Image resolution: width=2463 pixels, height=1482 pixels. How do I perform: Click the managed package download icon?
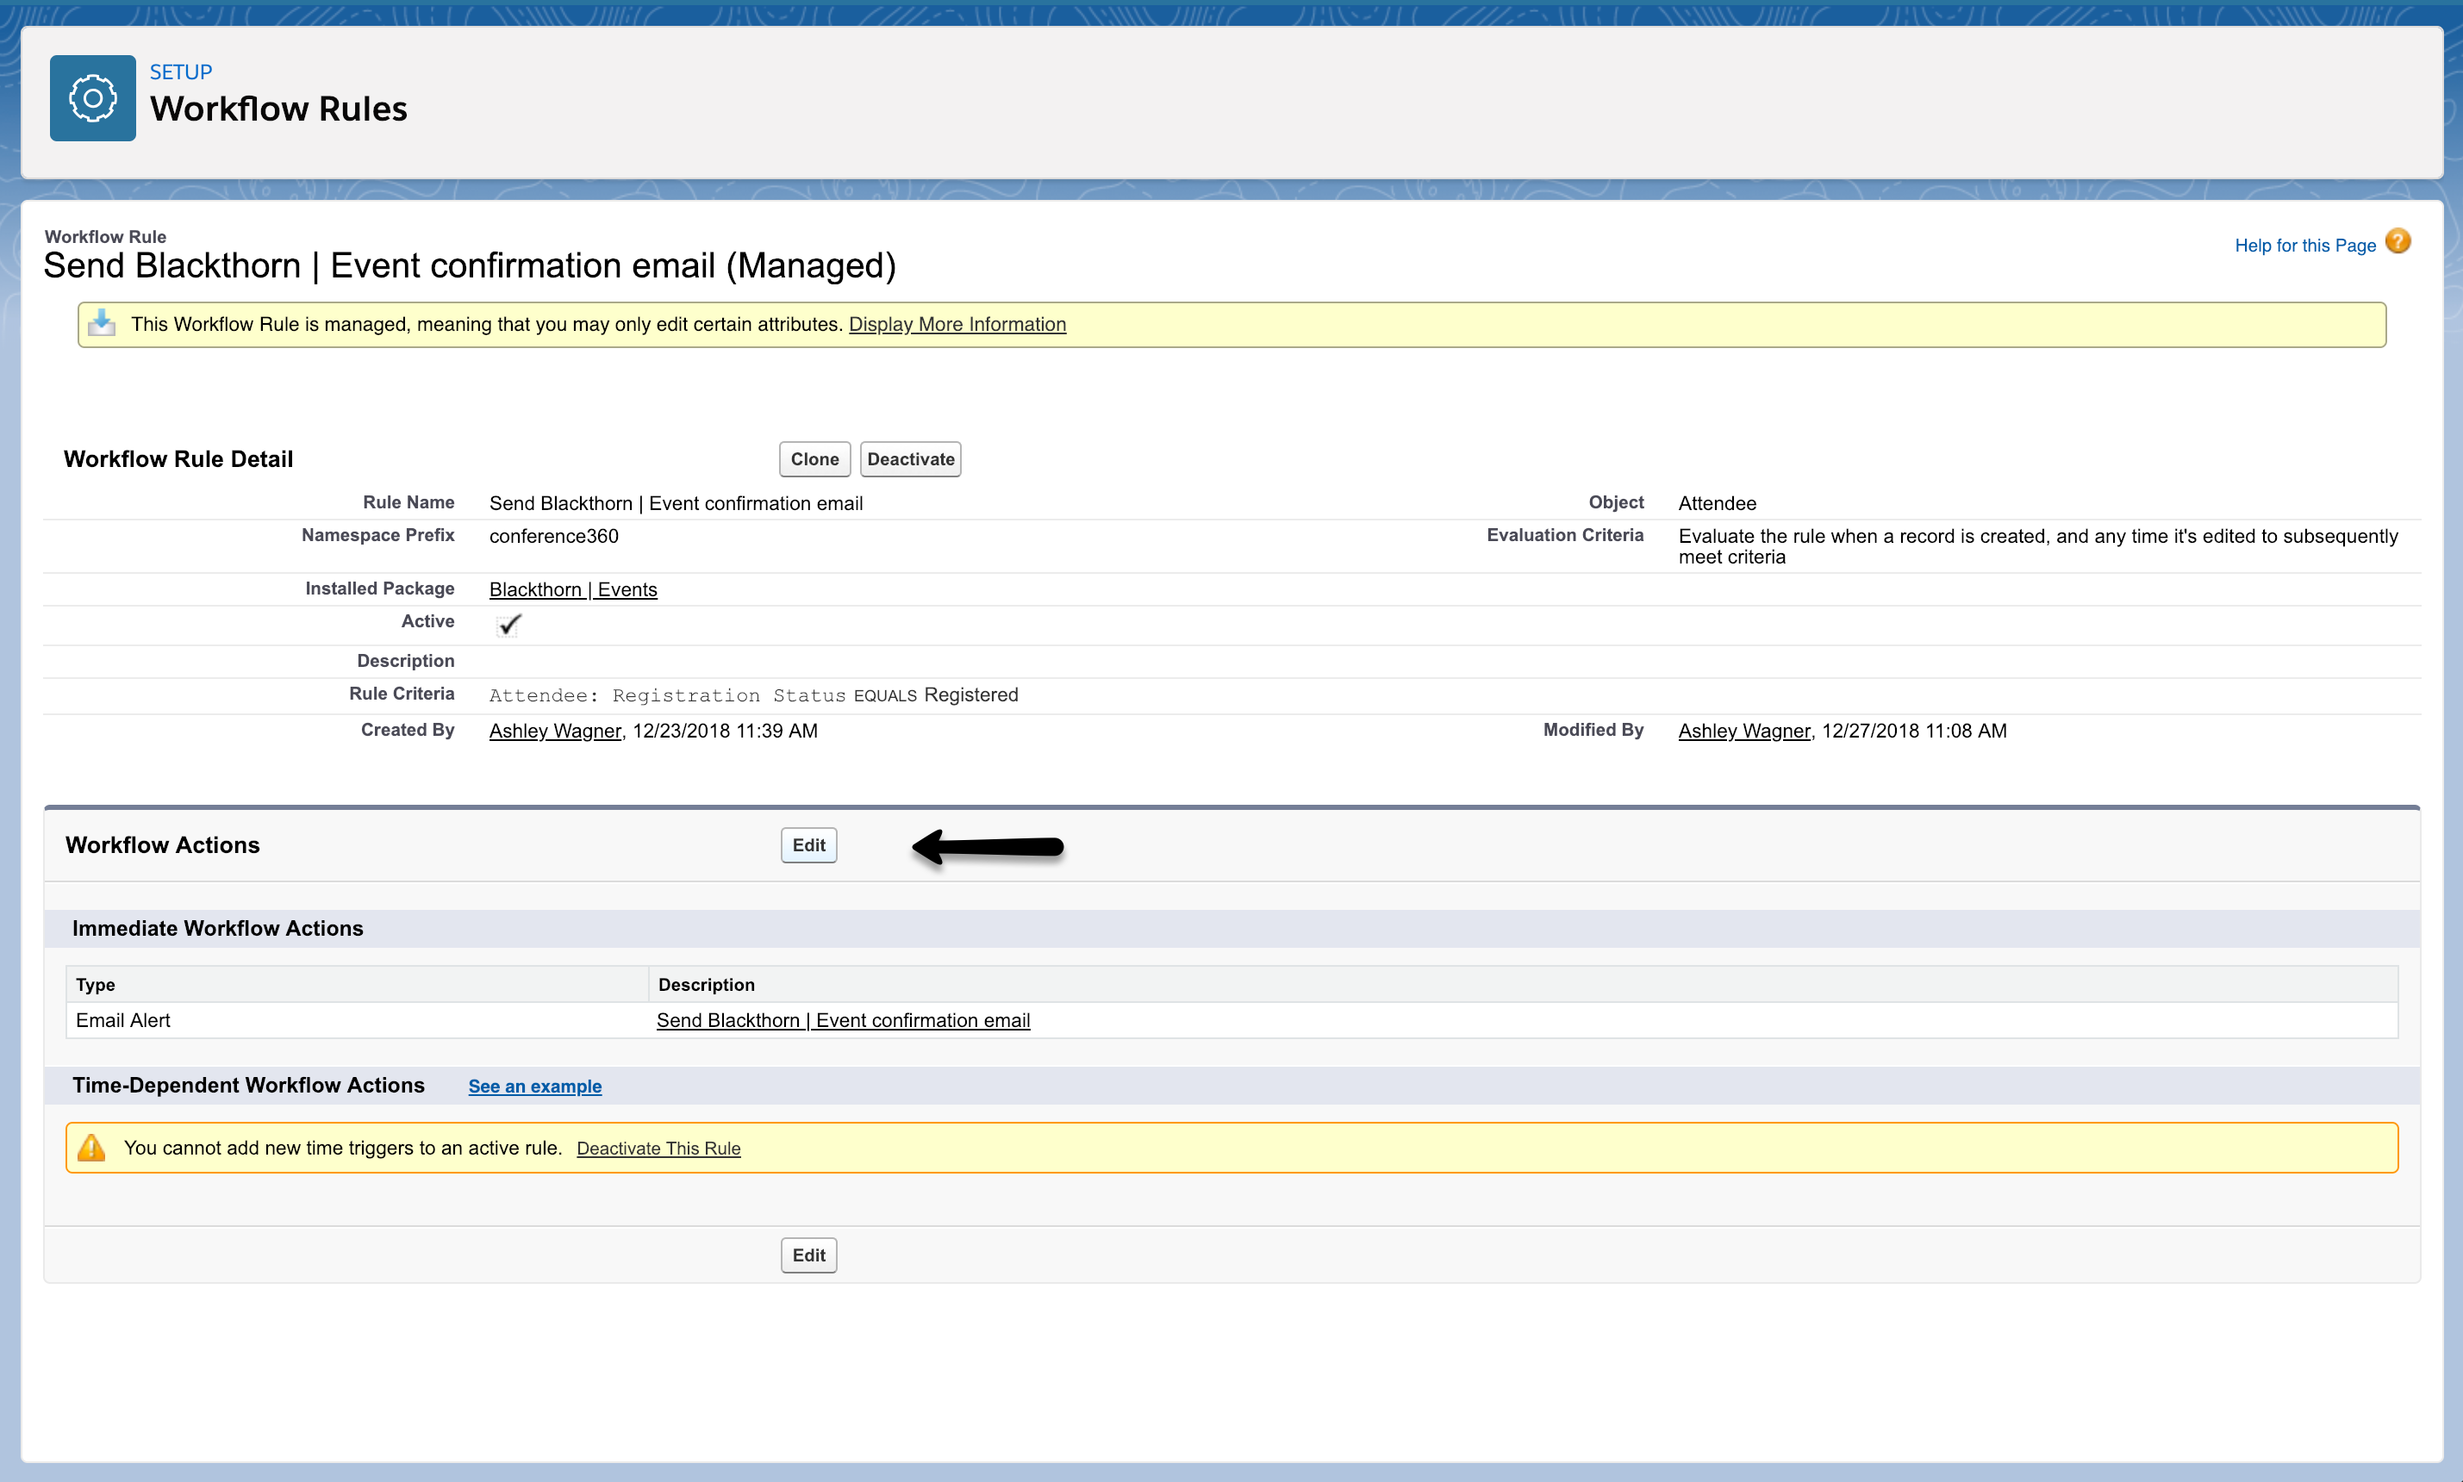[x=102, y=322]
